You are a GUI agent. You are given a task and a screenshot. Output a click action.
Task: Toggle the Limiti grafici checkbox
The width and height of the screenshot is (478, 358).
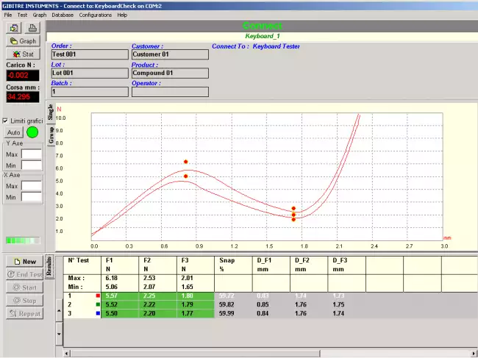tap(5, 121)
